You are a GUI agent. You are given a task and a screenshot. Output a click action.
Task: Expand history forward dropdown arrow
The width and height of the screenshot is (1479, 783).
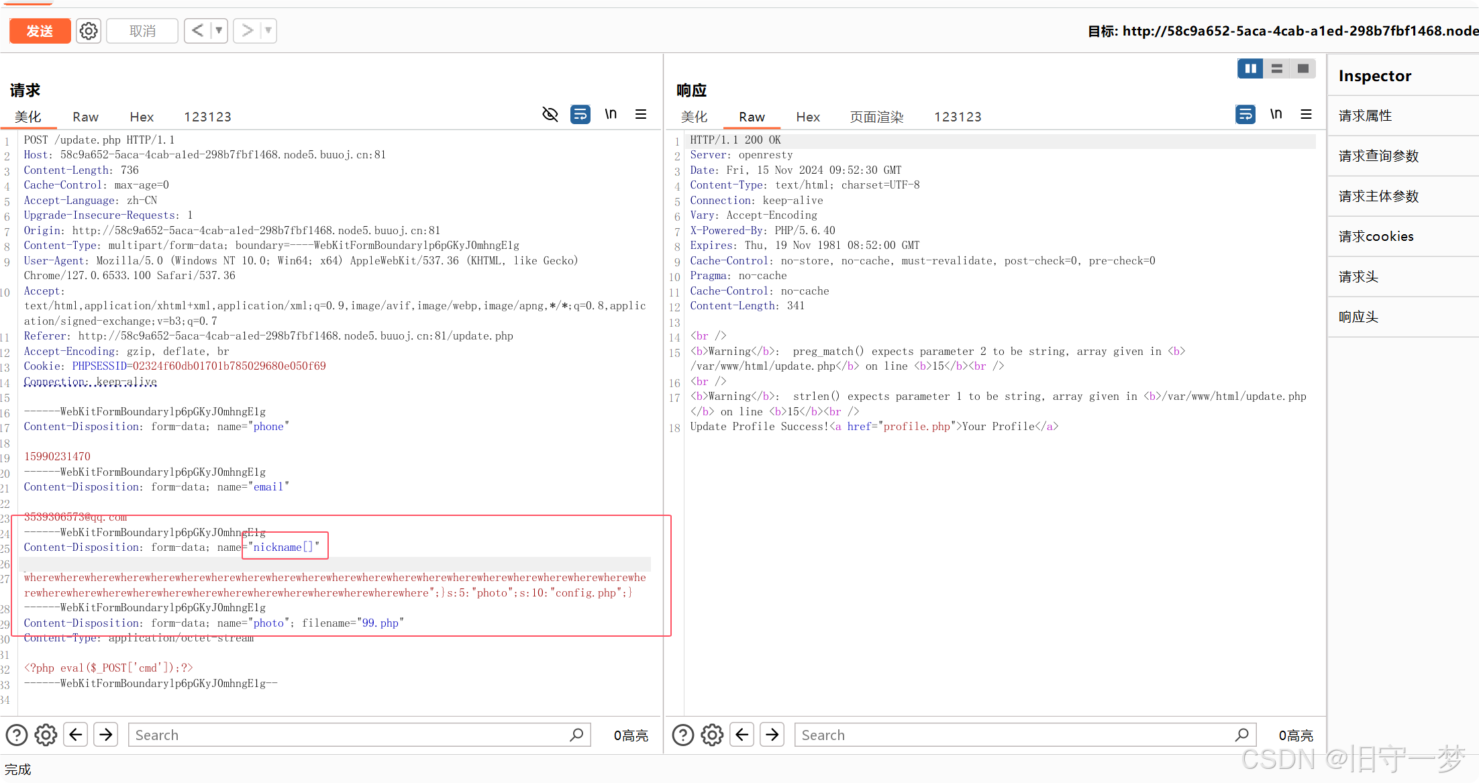pyautogui.click(x=268, y=31)
